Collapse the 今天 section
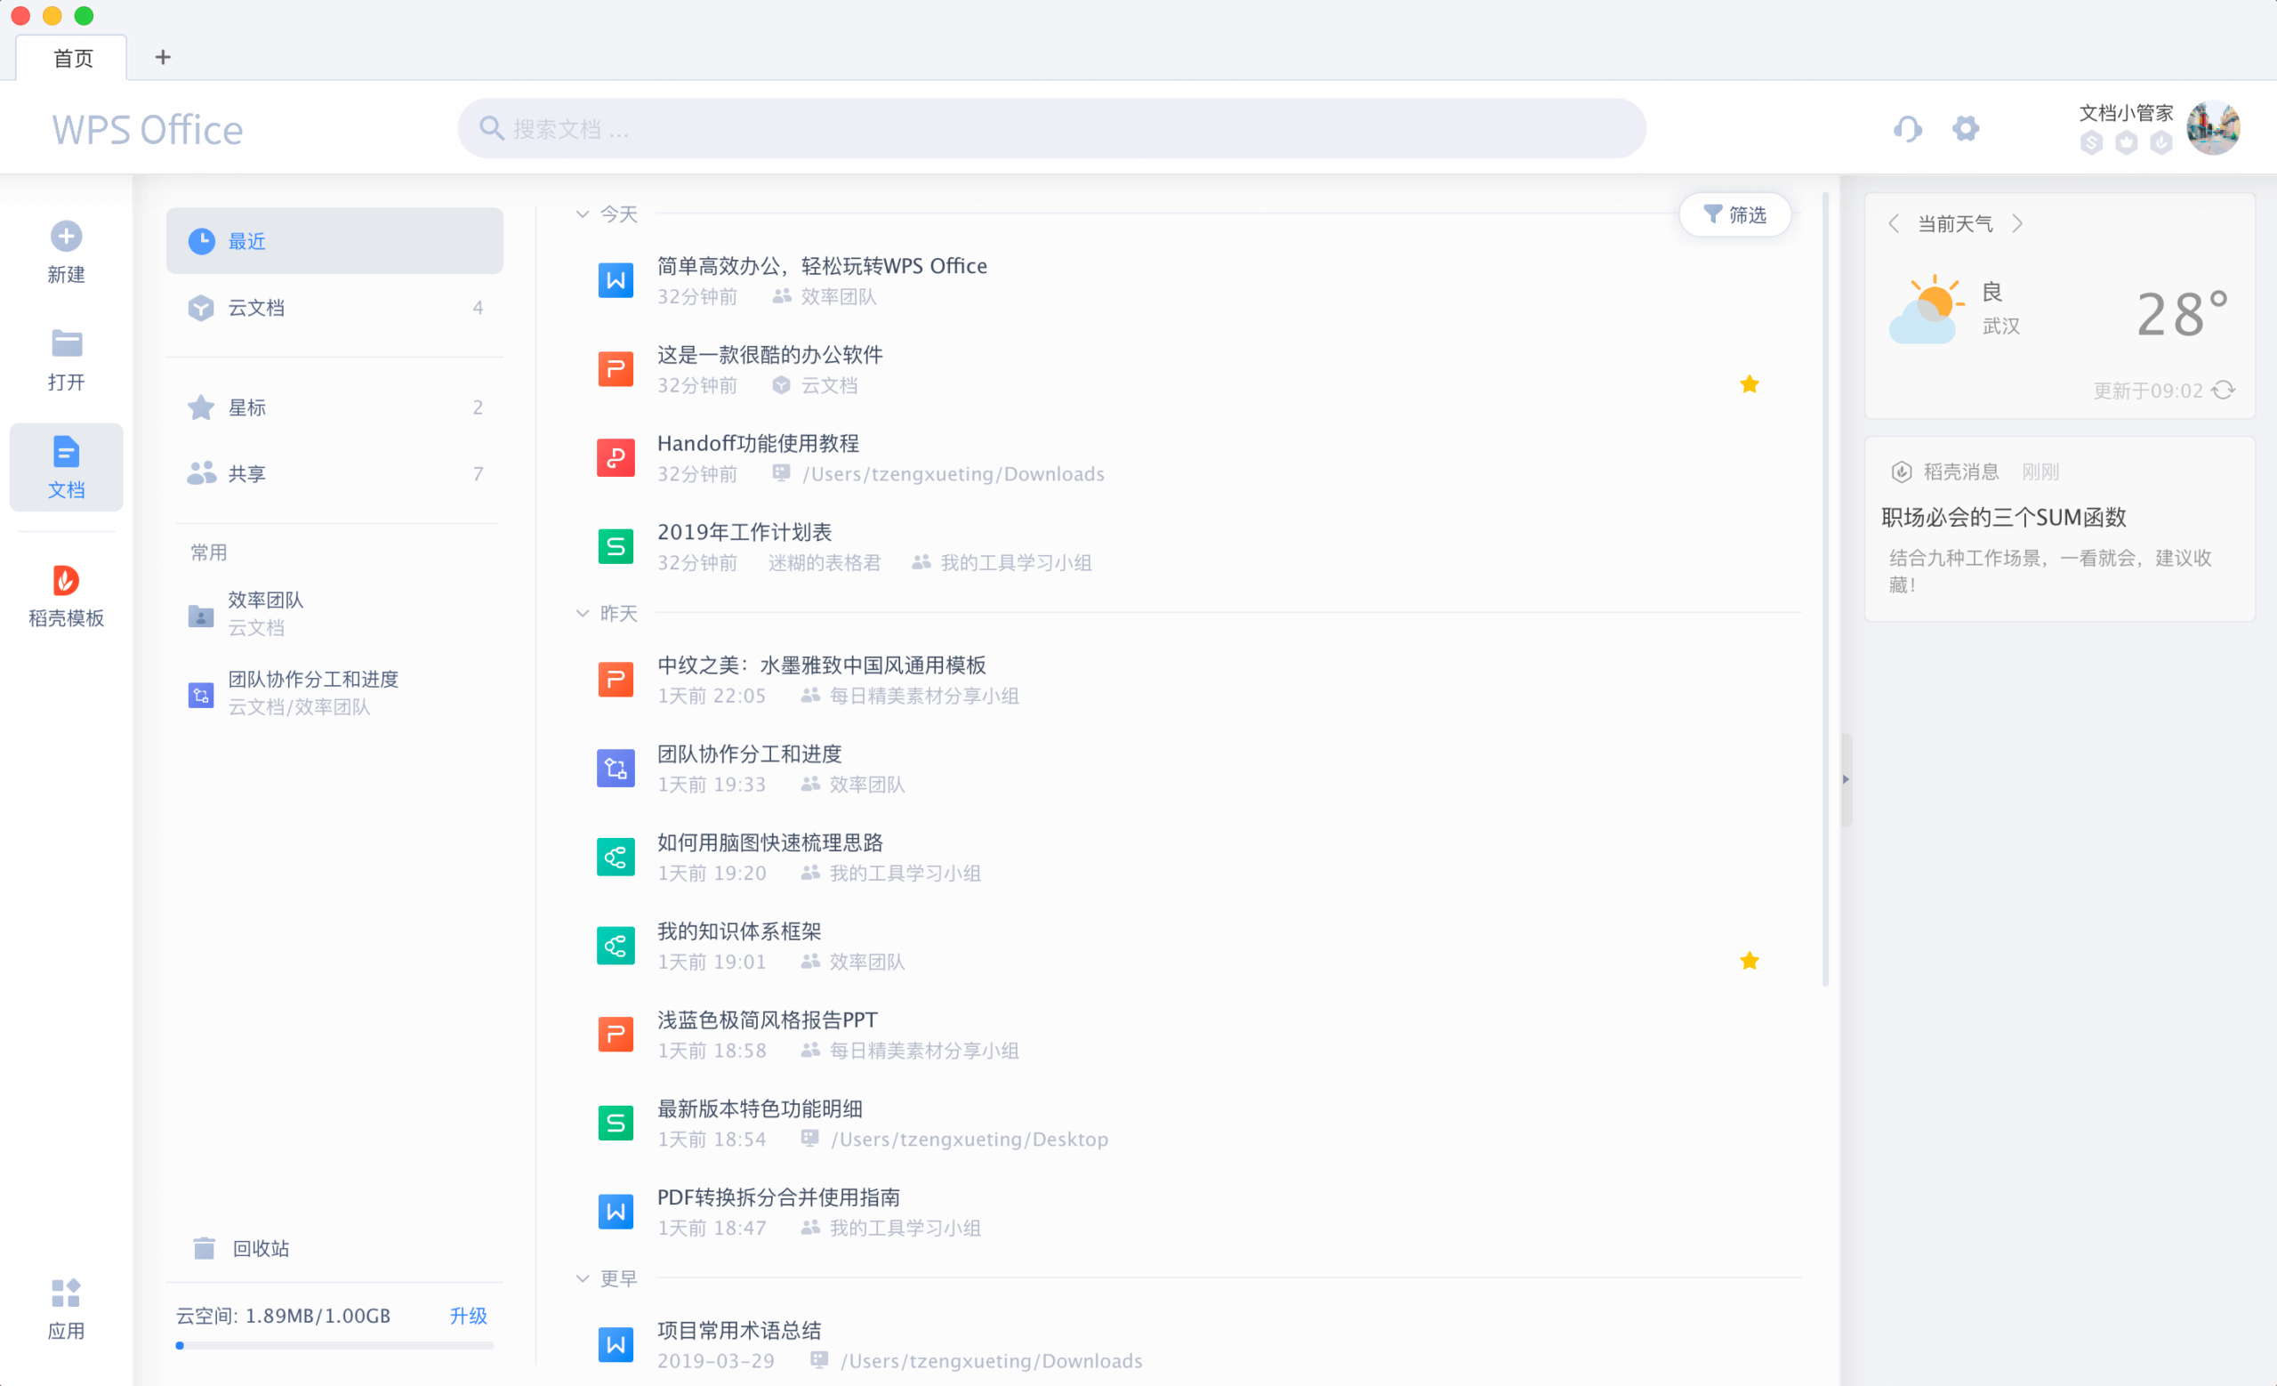This screenshot has height=1386, width=2277. (583, 214)
